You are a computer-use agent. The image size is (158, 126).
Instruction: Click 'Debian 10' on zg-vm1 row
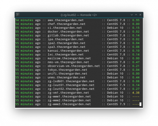point(115,93)
